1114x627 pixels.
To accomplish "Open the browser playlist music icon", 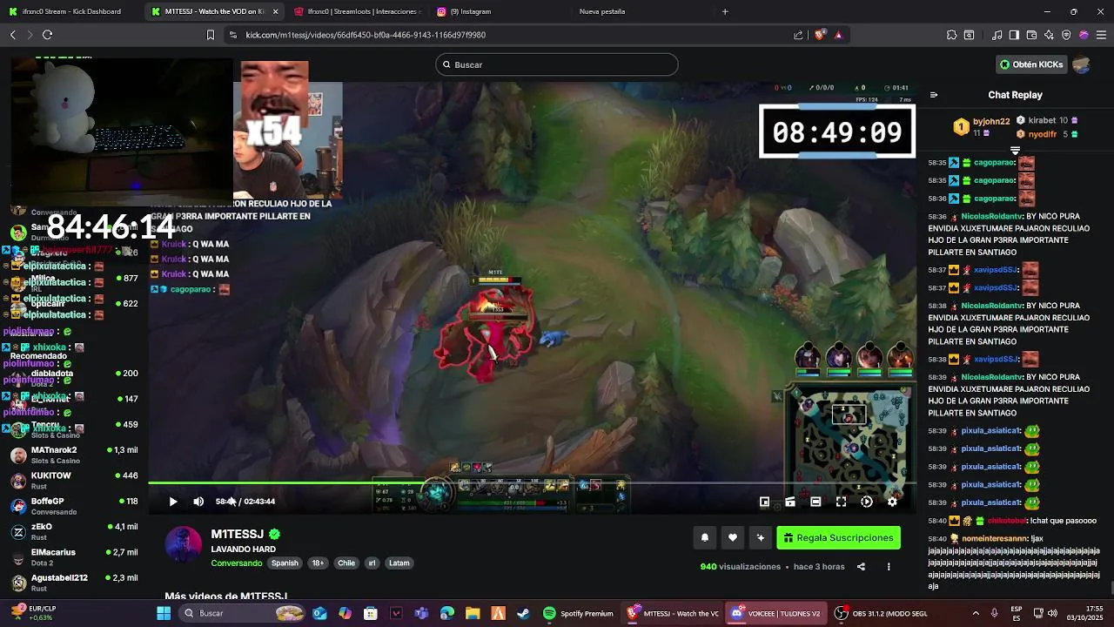I will click(x=997, y=35).
